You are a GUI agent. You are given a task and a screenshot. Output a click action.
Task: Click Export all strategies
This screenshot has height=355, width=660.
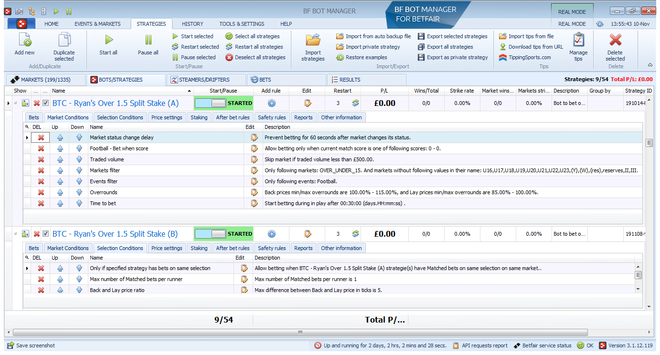446,47
